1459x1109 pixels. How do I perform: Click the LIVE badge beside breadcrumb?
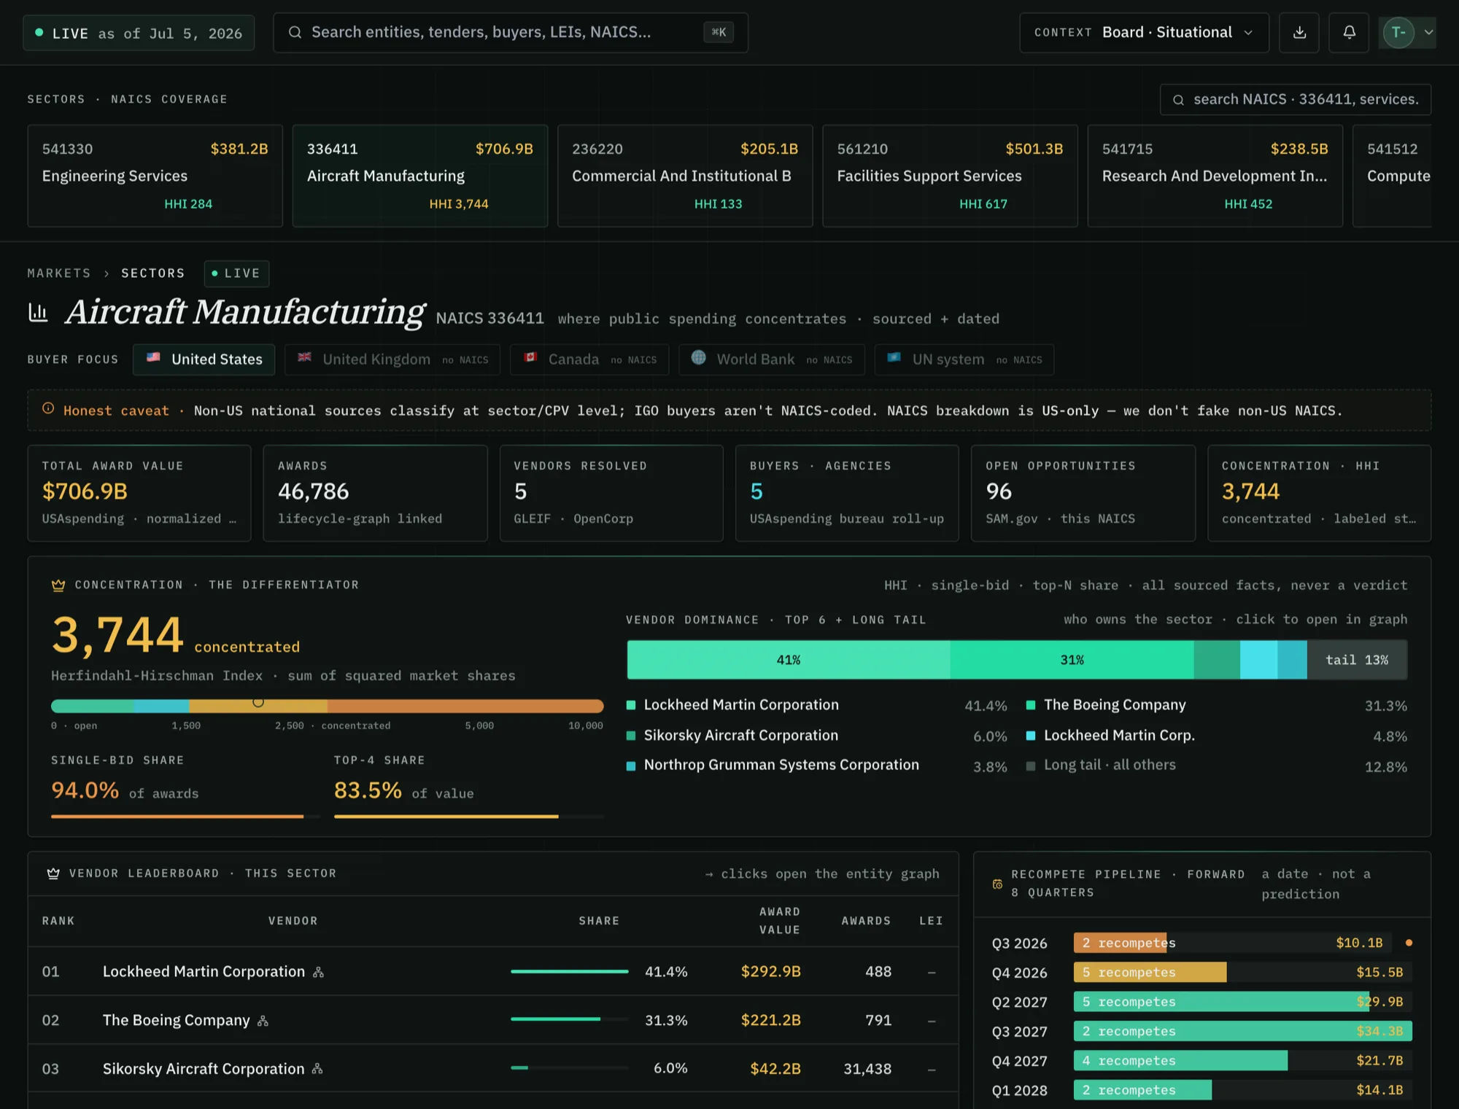(x=236, y=273)
